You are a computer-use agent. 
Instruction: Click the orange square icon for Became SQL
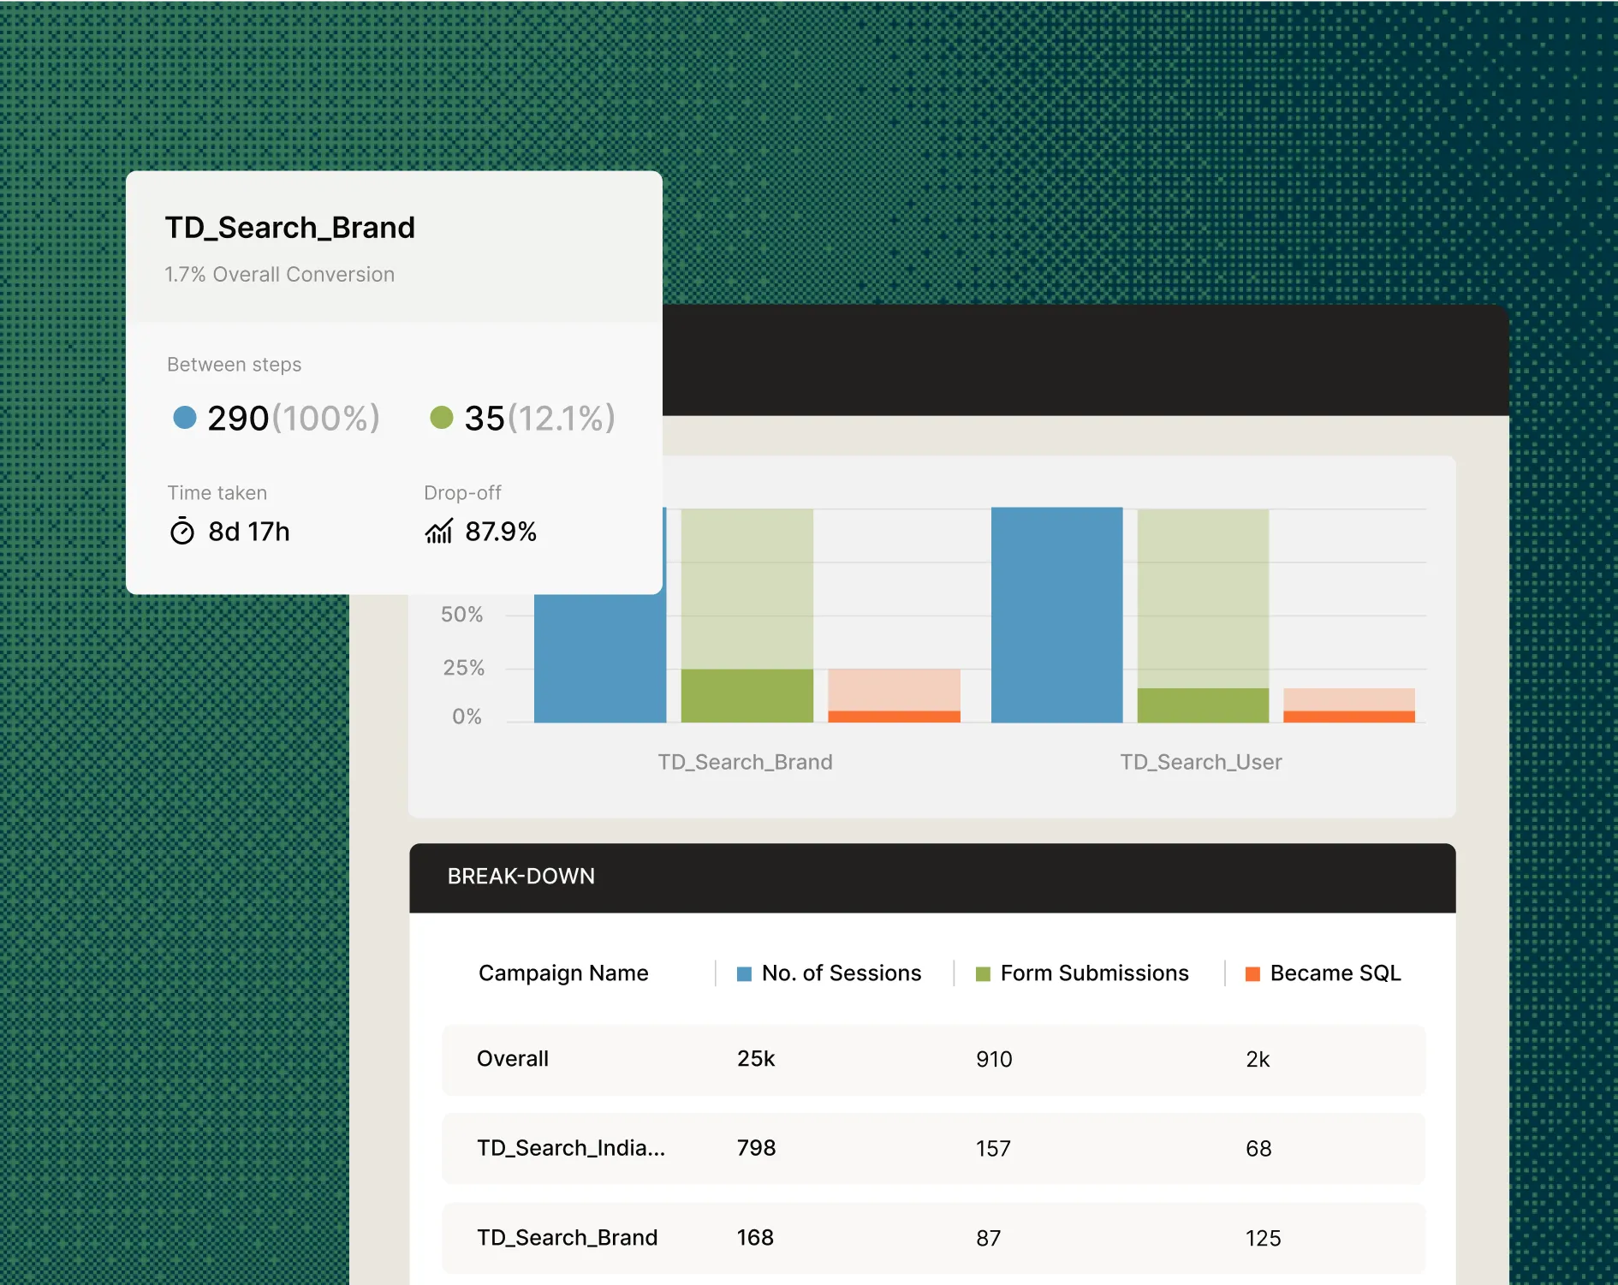pos(1252,973)
